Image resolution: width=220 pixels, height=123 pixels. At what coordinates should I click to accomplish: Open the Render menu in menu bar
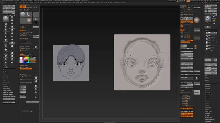click(74, 3)
